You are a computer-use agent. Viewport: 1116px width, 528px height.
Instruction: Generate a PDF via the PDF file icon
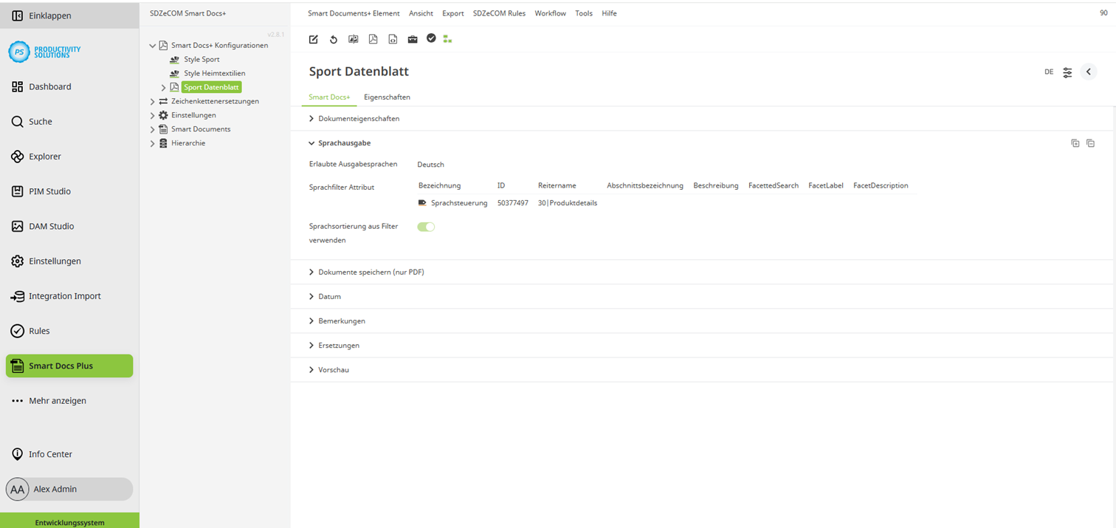(x=373, y=39)
